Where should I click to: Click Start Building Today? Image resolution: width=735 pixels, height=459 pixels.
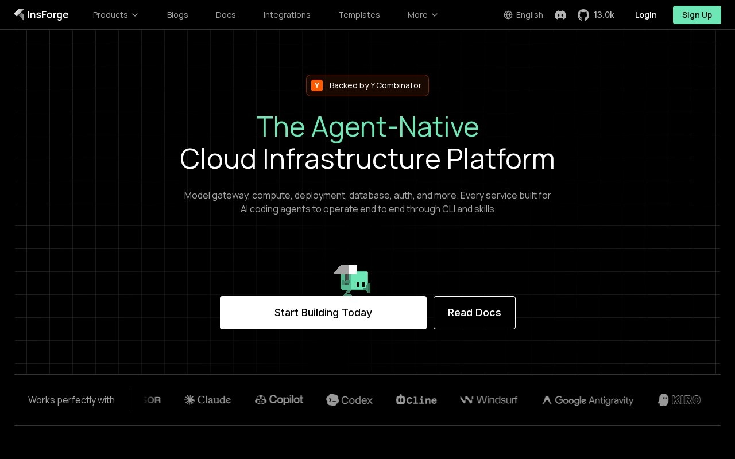[323, 313]
